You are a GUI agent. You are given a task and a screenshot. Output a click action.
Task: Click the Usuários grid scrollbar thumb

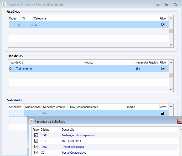click(171, 31)
